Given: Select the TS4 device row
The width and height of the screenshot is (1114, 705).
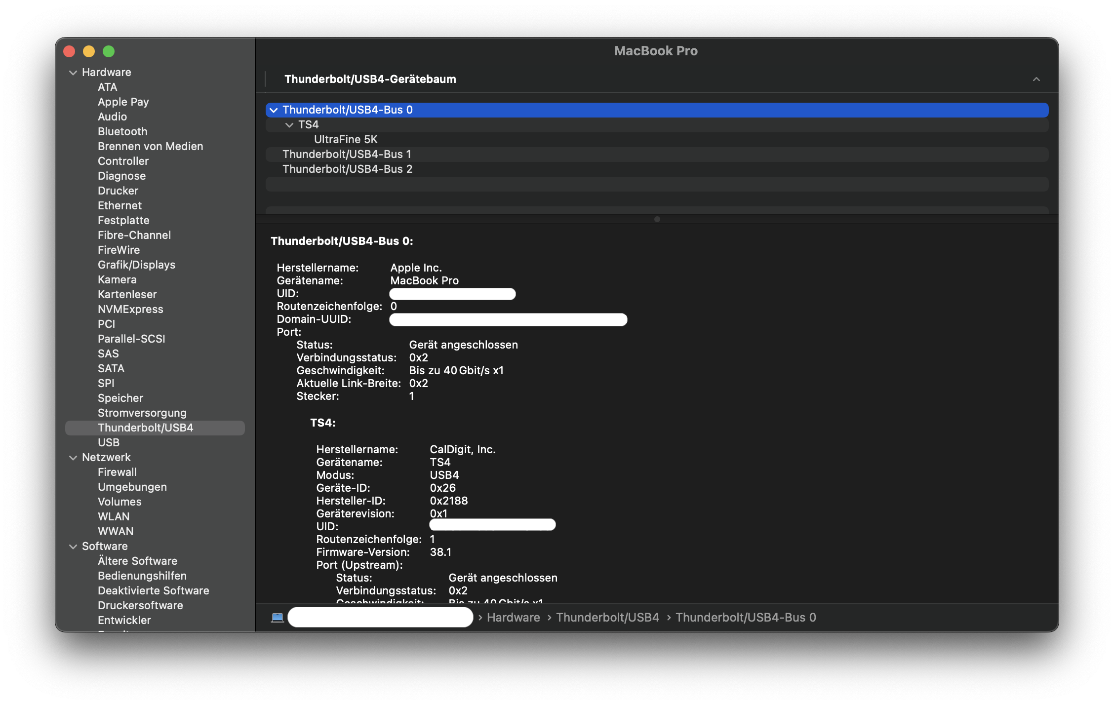Looking at the screenshot, I should click(657, 125).
